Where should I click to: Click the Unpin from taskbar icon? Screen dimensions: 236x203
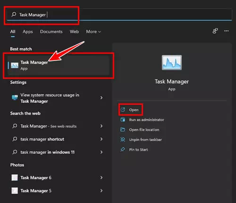[x=123, y=140]
